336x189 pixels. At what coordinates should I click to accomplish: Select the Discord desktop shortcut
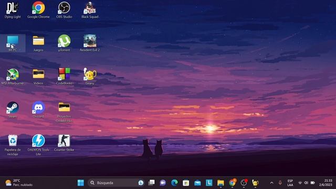pyautogui.click(x=38, y=110)
